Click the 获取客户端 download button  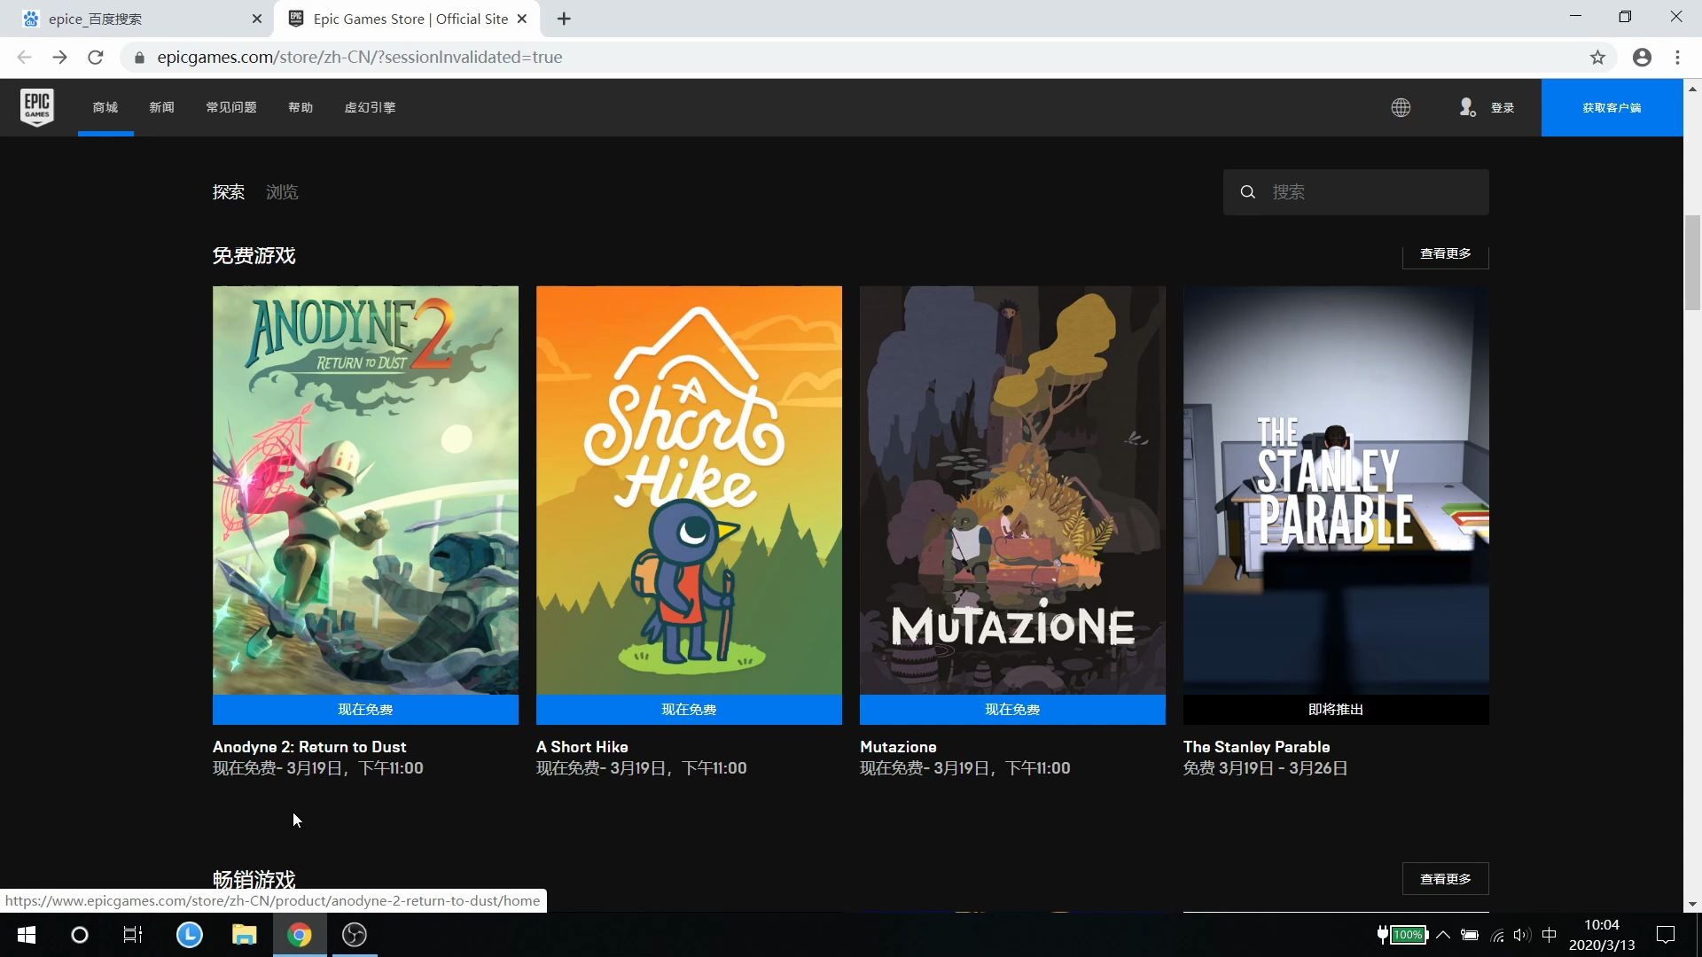1612,107
